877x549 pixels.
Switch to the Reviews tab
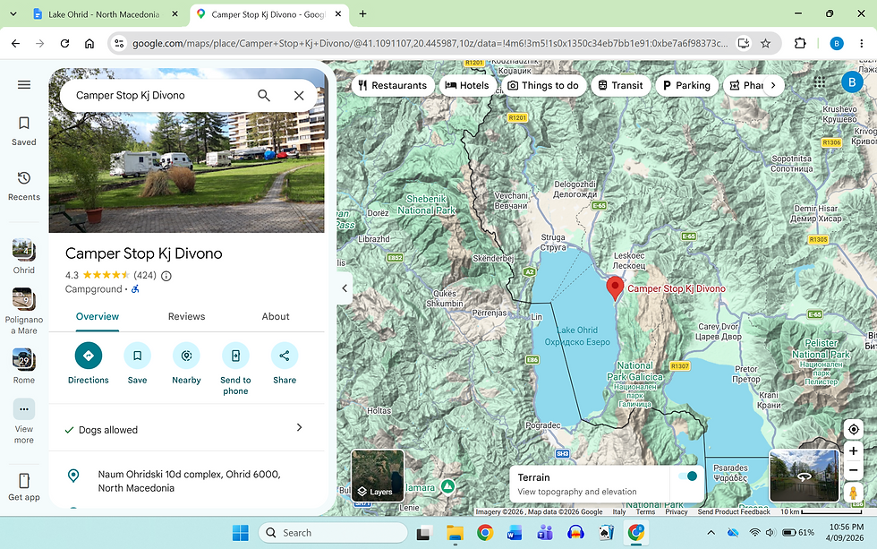(x=186, y=317)
